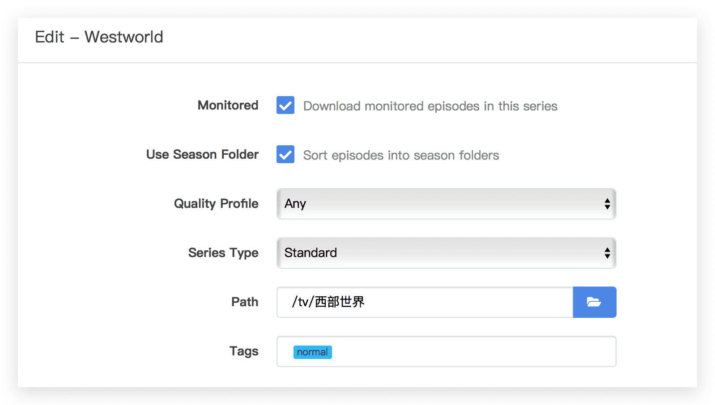Toggle the Monitored checkbox
715x405 pixels.
coord(285,105)
